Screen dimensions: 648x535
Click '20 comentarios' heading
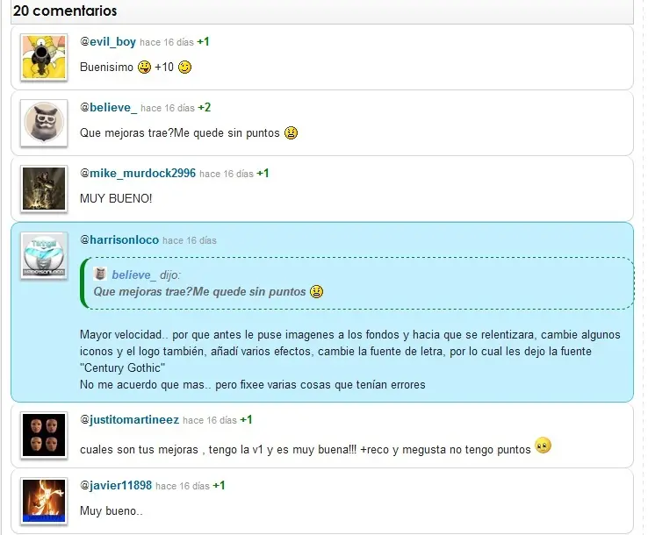pos(65,11)
